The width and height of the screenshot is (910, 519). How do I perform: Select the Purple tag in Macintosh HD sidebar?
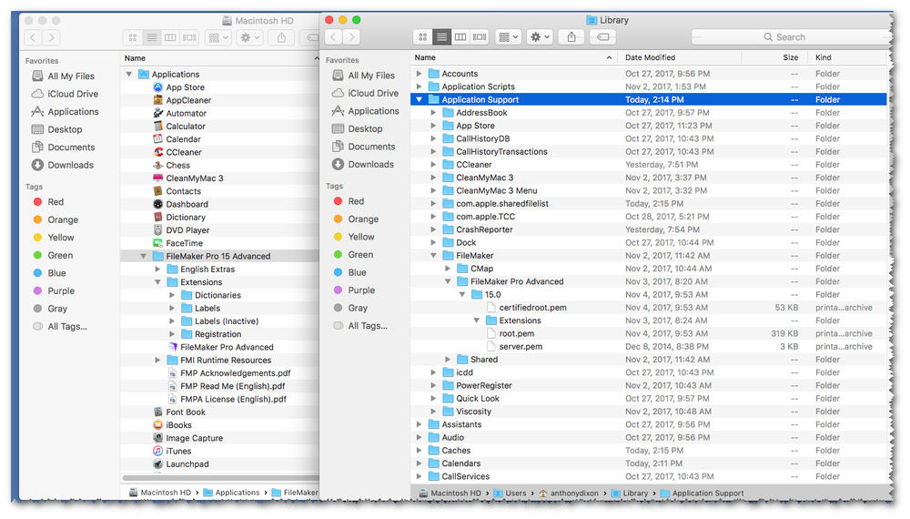click(x=61, y=291)
